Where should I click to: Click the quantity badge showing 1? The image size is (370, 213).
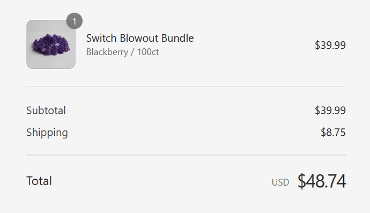[75, 21]
